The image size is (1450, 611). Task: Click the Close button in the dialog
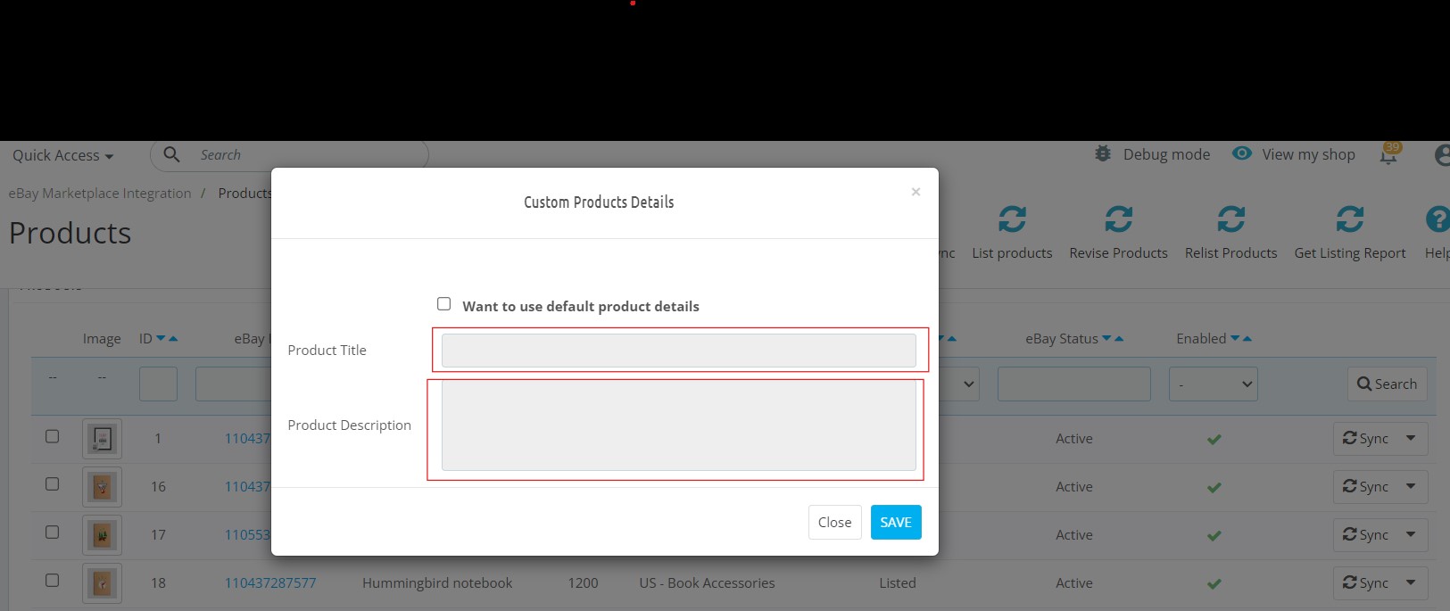click(x=834, y=523)
